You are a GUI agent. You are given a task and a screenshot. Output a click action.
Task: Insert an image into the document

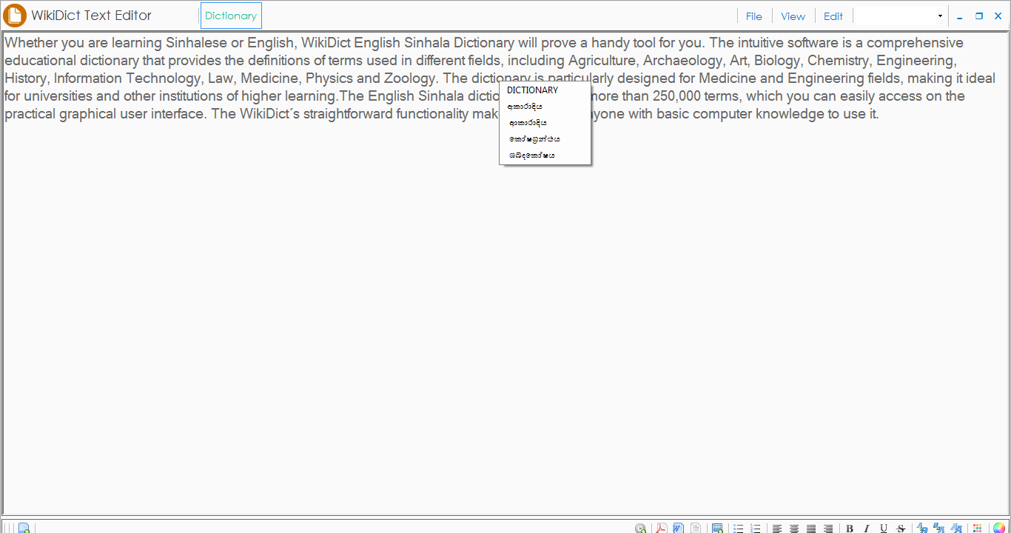[x=717, y=529]
